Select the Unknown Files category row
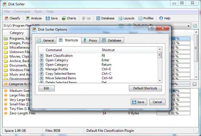This screenshot has height=136, width=201. pos(17,52)
